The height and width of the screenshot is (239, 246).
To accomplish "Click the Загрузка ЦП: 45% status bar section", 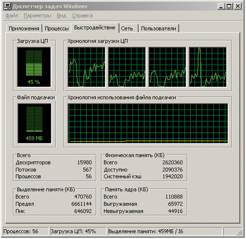I will tap(78, 231).
